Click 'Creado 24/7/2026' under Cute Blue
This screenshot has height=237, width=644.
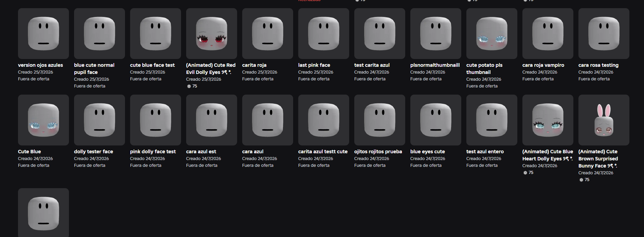(x=35, y=159)
